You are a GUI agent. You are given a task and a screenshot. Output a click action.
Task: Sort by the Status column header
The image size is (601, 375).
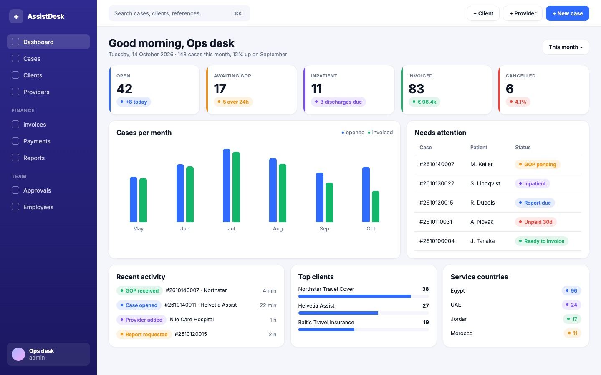(523, 147)
